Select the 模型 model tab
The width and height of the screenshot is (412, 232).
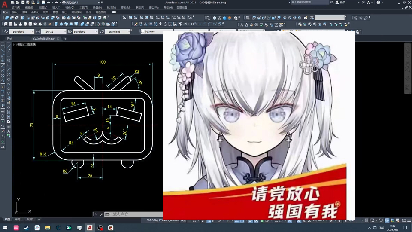click(x=8, y=220)
